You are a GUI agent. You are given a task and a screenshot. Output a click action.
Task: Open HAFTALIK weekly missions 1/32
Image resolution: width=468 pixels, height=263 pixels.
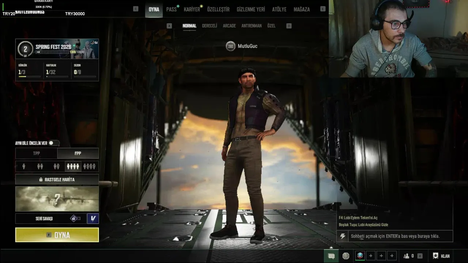57,70
